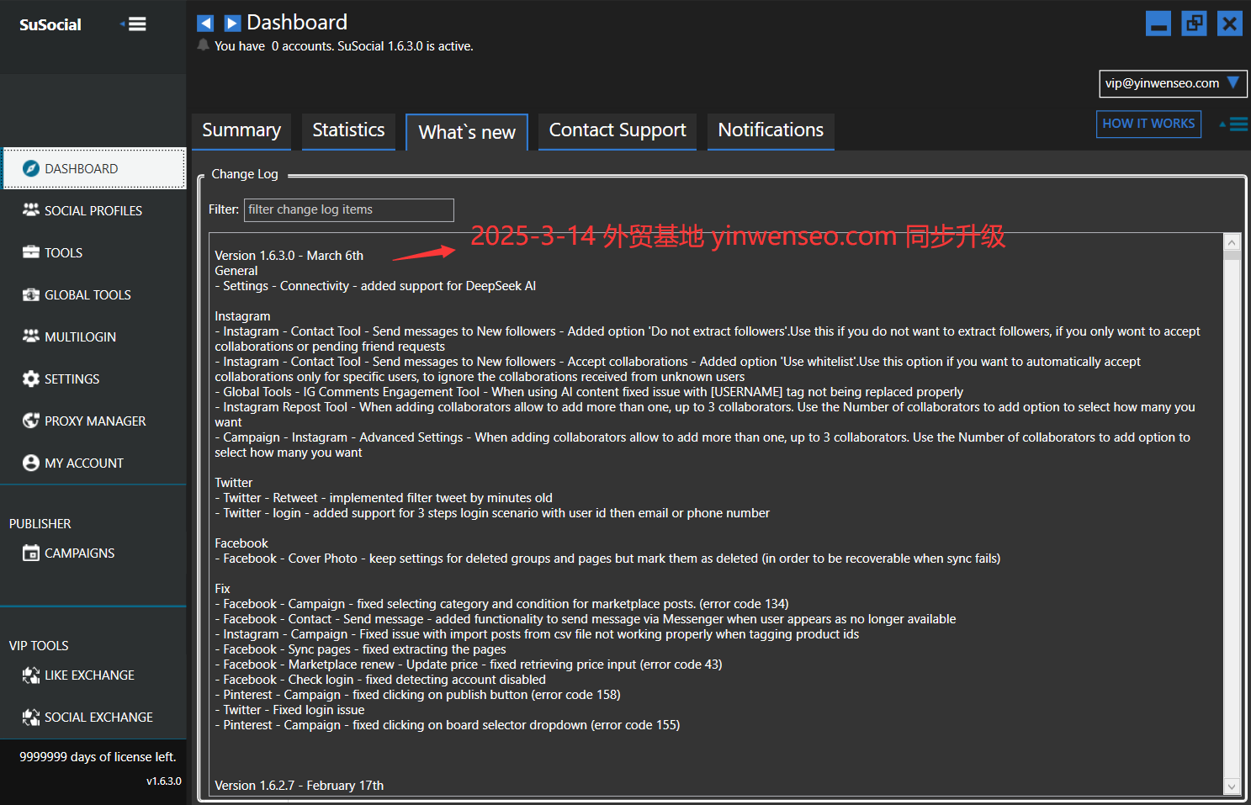Click the v1.6.3.0 version label
This screenshot has width=1251, height=805.
click(164, 781)
